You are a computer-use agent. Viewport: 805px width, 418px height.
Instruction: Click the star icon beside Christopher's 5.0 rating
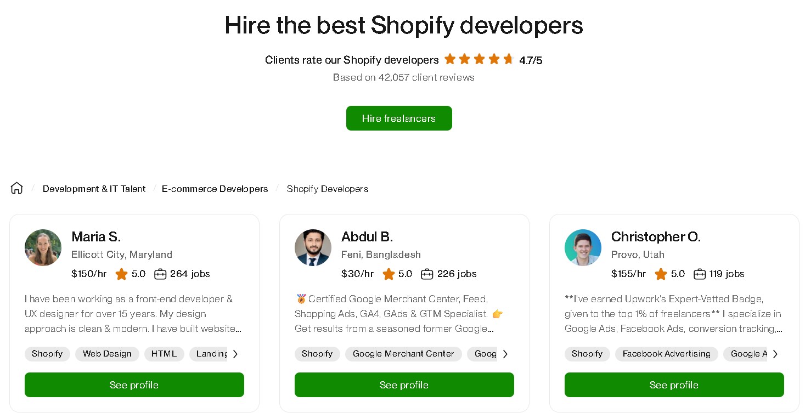click(661, 274)
